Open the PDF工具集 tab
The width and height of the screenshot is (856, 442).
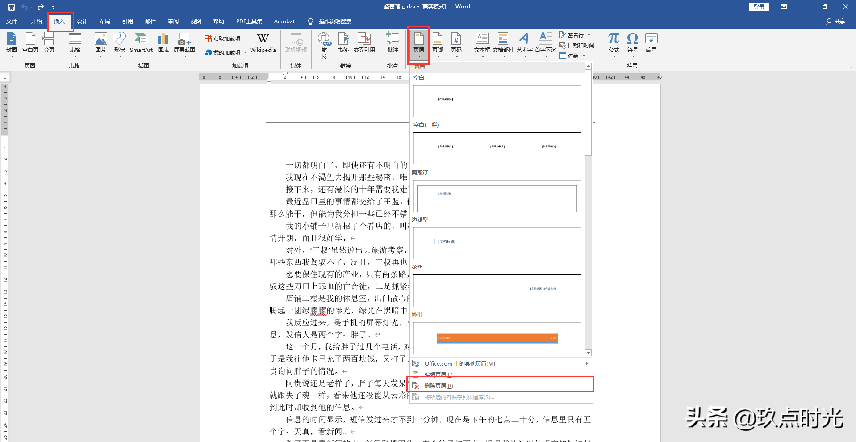249,21
